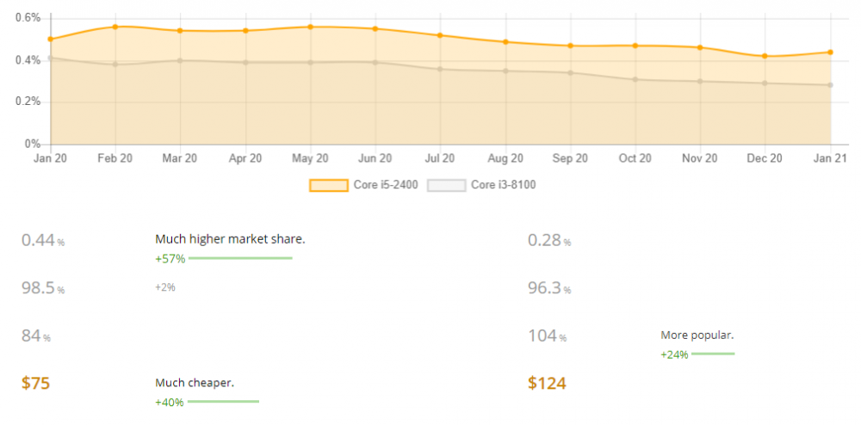
Task: Click the 98.5% value
Action: click(x=43, y=288)
